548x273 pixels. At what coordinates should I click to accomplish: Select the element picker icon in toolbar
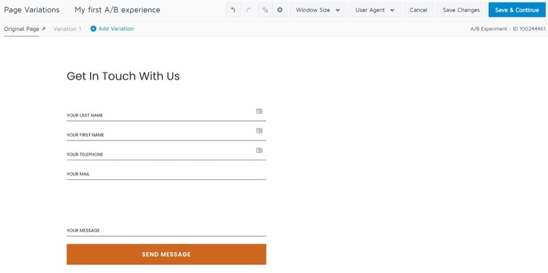(x=265, y=10)
